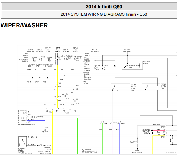
Task: Click the E125 connector label
Action: click(x=106, y=124)
